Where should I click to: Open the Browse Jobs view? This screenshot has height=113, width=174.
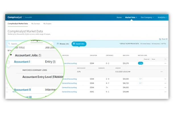(x=63, y=44)
